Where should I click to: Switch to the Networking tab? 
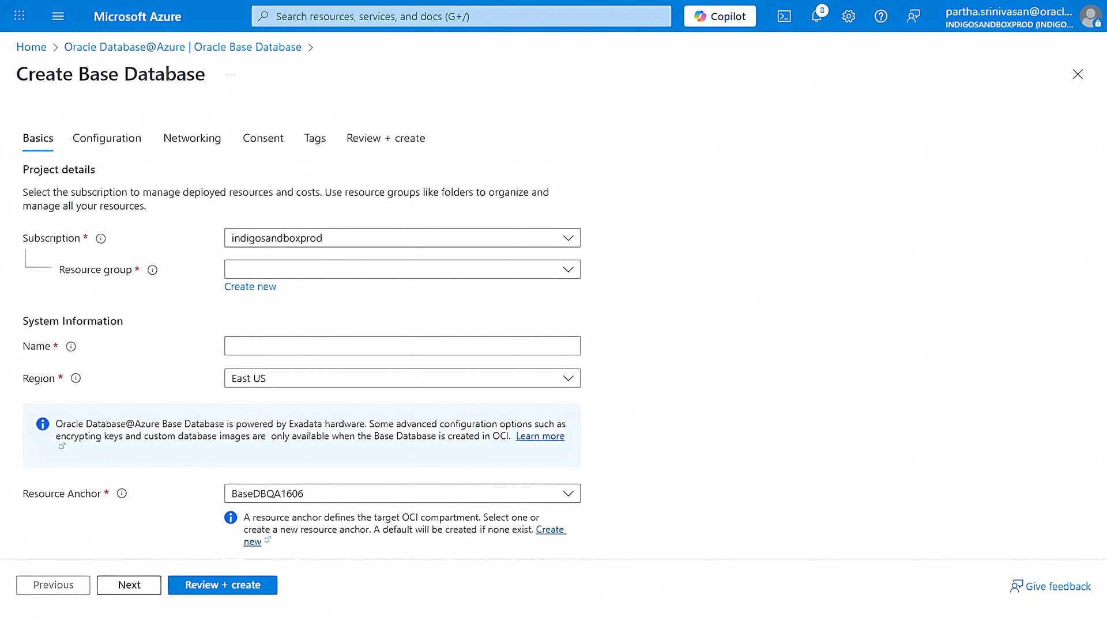(192, 138)
